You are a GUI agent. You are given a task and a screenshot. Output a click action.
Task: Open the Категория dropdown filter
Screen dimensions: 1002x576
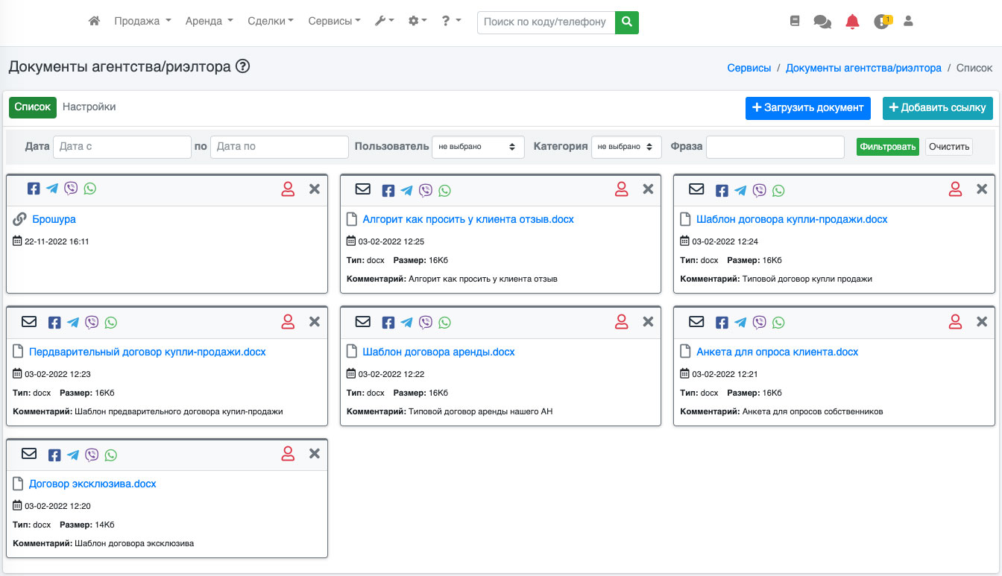[626, 147]
